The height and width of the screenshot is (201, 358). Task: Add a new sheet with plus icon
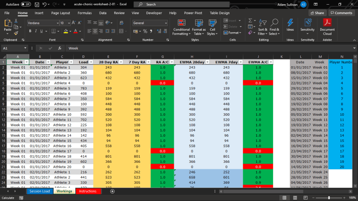(x=112, y=191)
